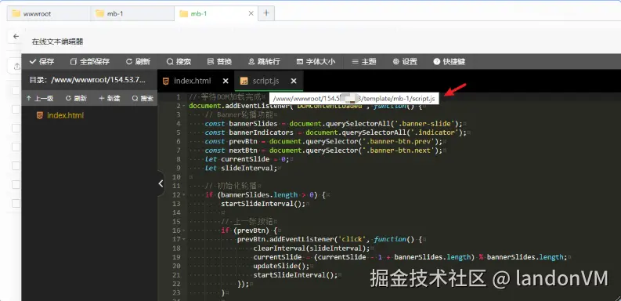Click the updateSlide(); code line

[x=281, y=266]
